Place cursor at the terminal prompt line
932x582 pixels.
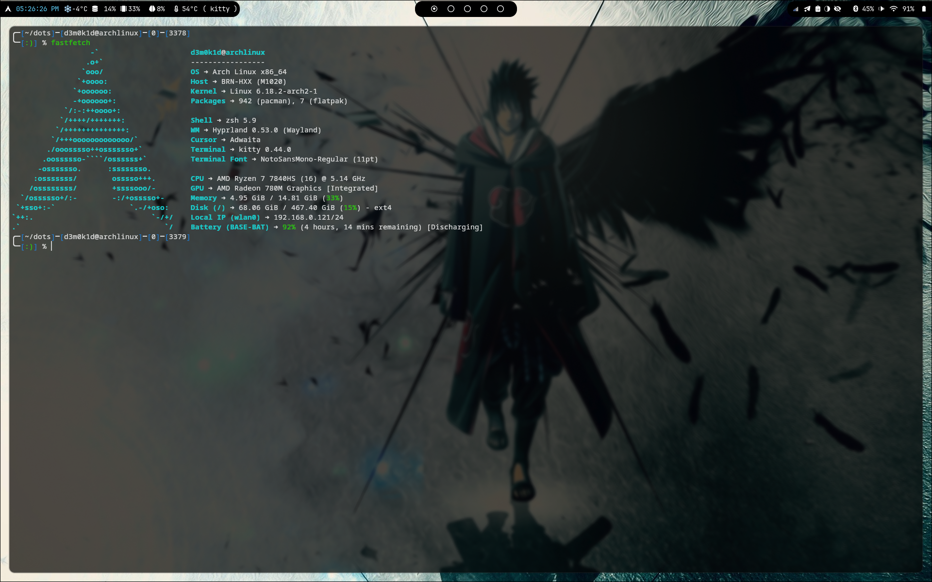click(x=50, y=247)
